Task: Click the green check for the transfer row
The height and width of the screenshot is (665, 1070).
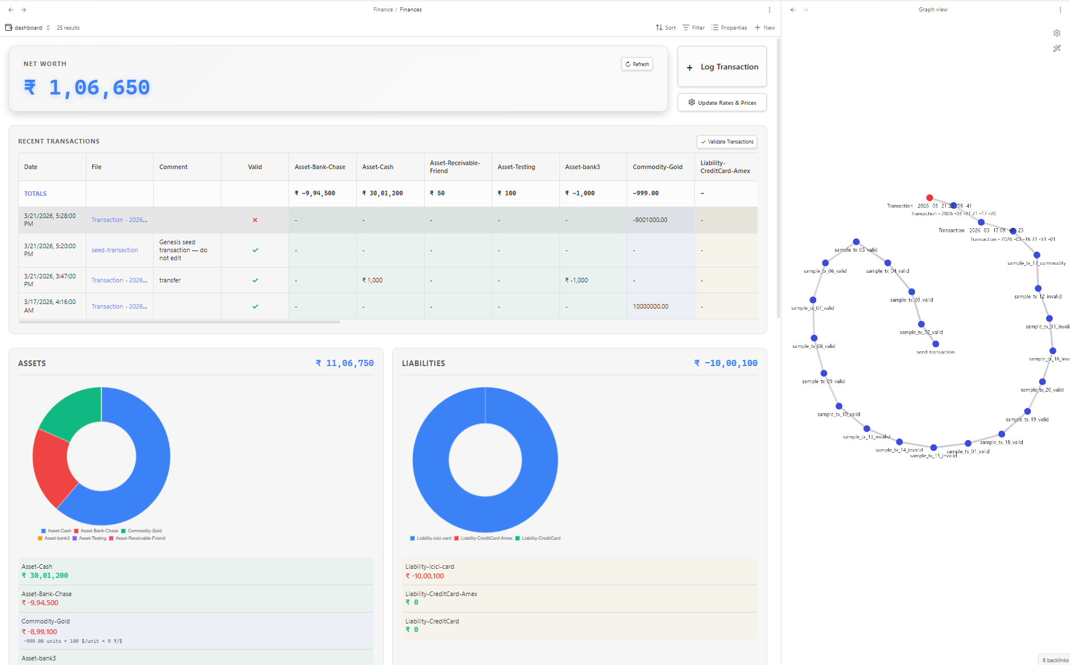Action: (255, 280)
